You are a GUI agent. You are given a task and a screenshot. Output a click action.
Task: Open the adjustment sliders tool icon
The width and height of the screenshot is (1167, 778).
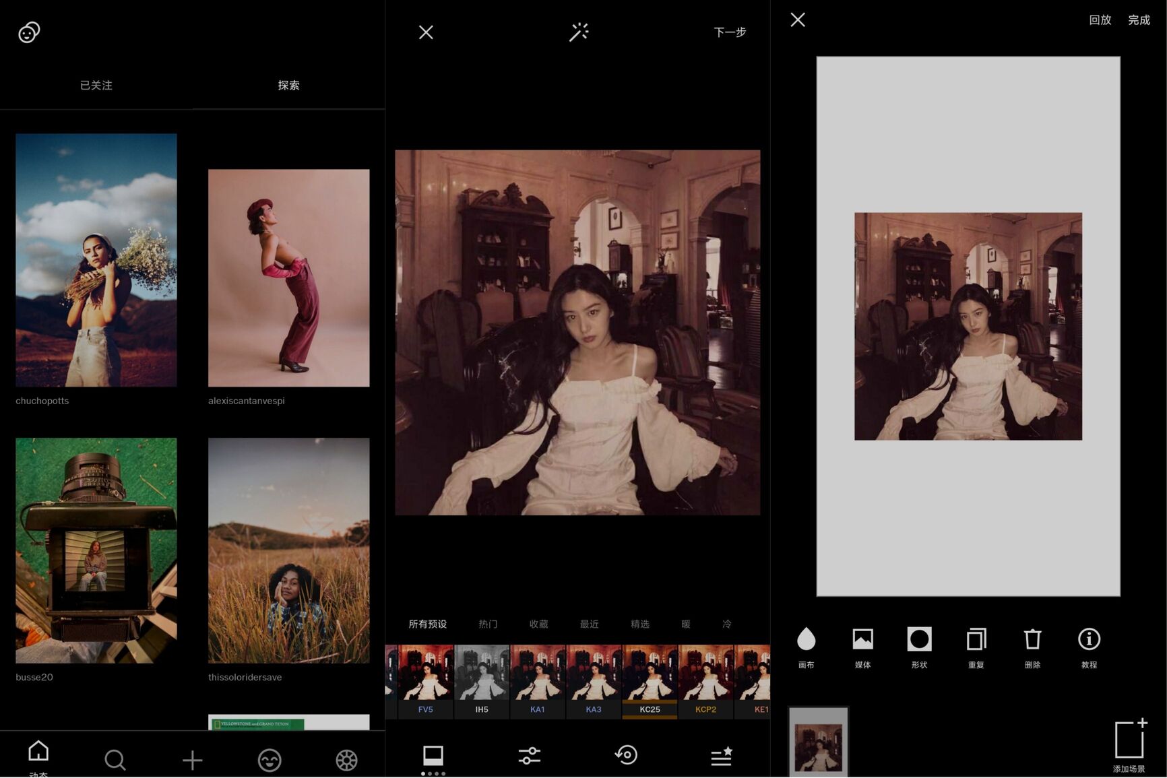pyautogui.click(x=530, y=756)
